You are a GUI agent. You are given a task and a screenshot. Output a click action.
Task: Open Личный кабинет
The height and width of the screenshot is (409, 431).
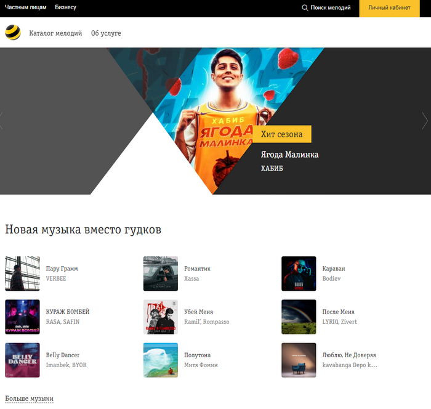click(389, 9)
